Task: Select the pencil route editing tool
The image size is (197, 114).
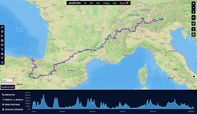Action: tap(2, 27)
